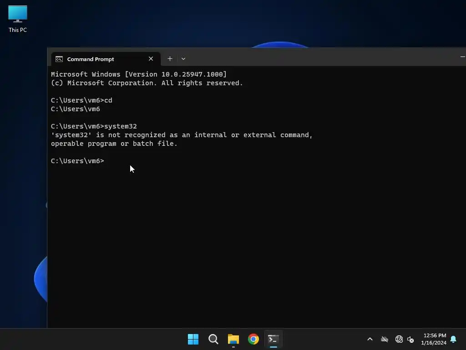The height and width of the screenshot is (350, 466).
Task: Click the 'C:\Users\vm6' output line under cd
Action: coord(76,109)
